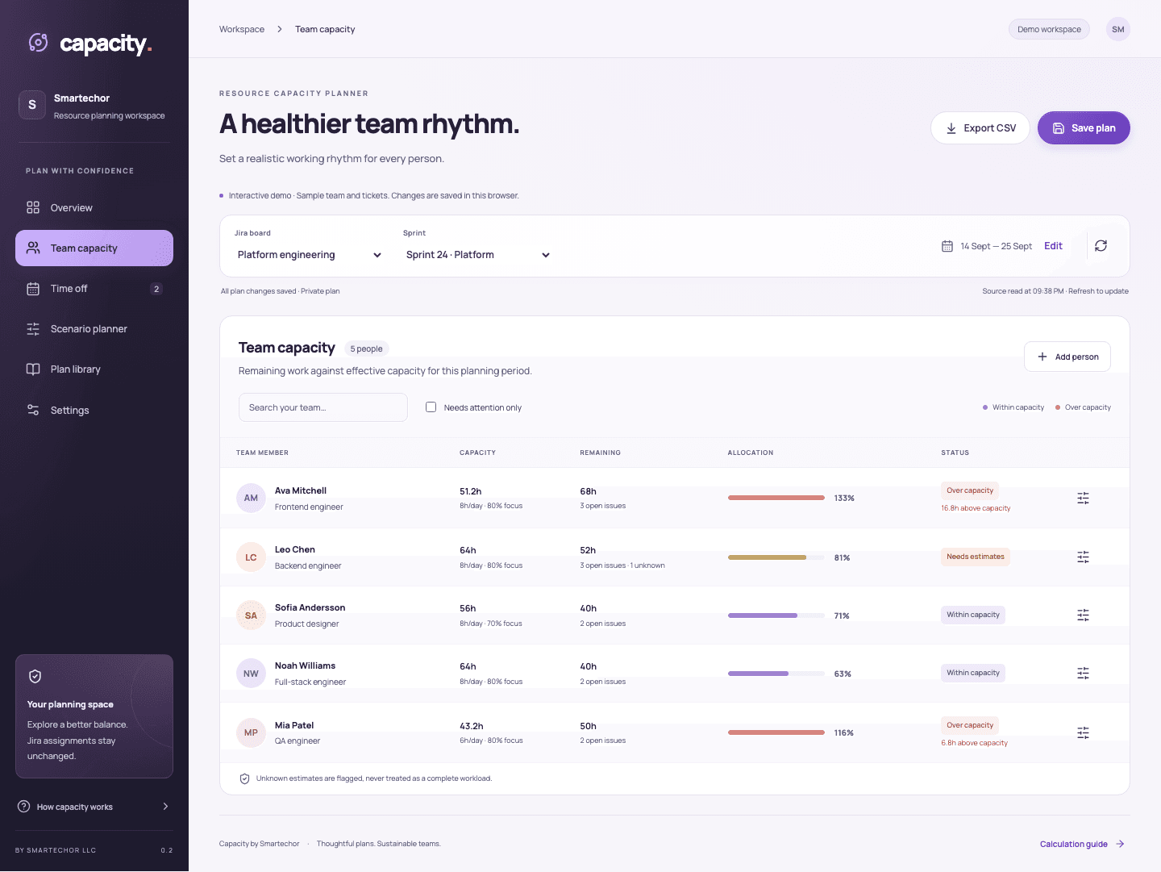
Task: Open Plan library in the sidebar
Action: click(94, 369)
